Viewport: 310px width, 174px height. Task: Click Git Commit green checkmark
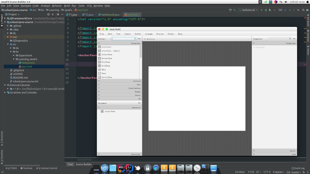[290, 10]
